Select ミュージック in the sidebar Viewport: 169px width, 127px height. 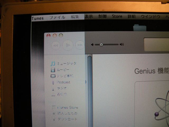pyautogui.click(x=67, y=63)
